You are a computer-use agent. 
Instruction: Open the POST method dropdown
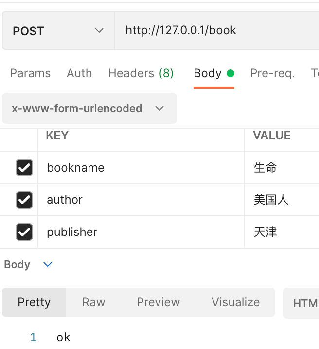tap(58, 31)
